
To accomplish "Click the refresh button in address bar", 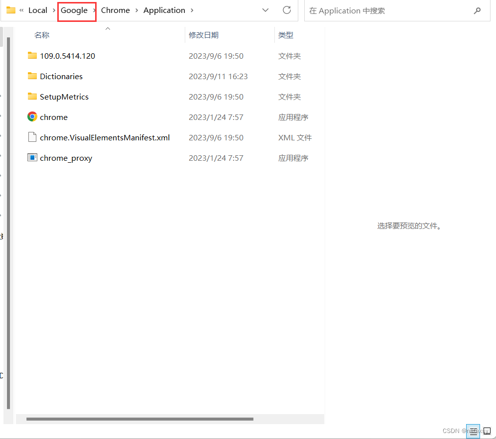I will tap(286, 10).
